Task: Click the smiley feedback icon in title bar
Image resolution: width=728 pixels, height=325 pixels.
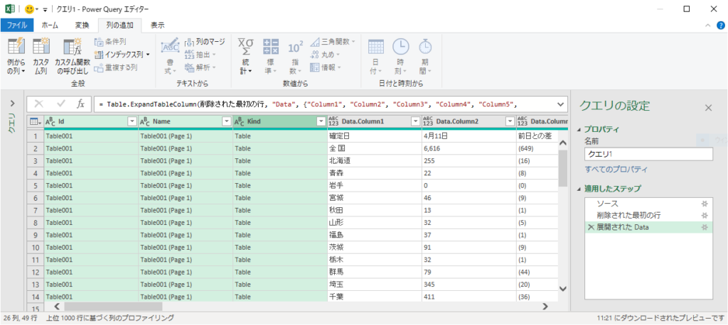Action: (29, 9)
